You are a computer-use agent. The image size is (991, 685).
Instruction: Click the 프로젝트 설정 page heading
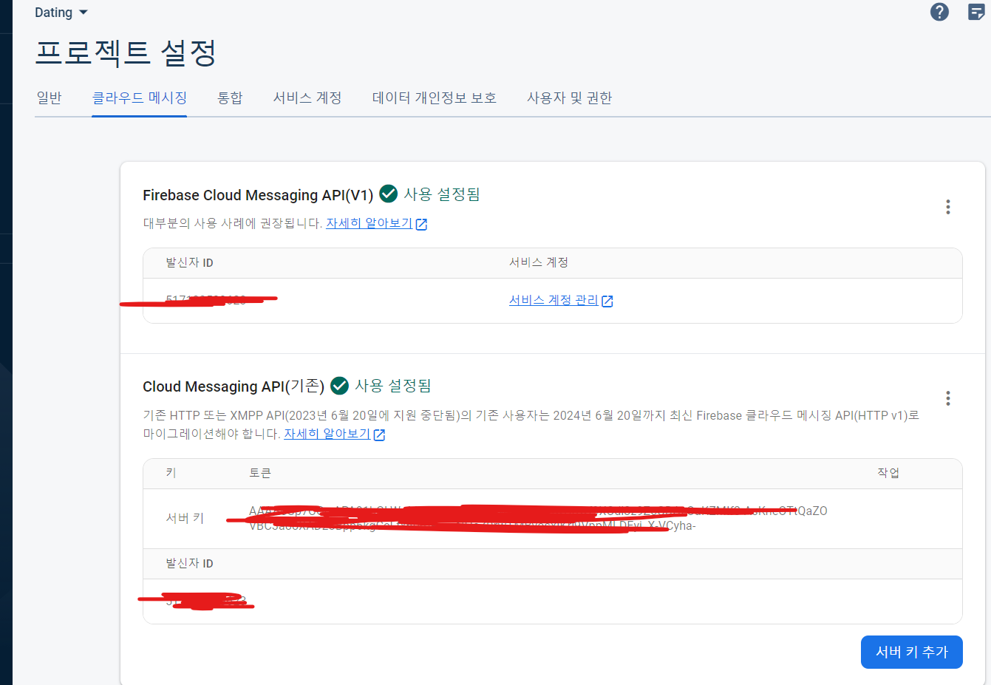126,52
